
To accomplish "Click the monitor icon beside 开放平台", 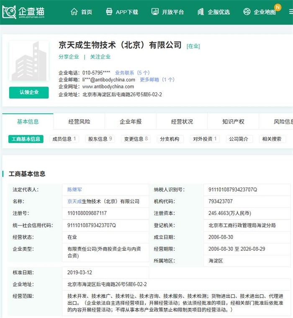I will pos(155,12).
